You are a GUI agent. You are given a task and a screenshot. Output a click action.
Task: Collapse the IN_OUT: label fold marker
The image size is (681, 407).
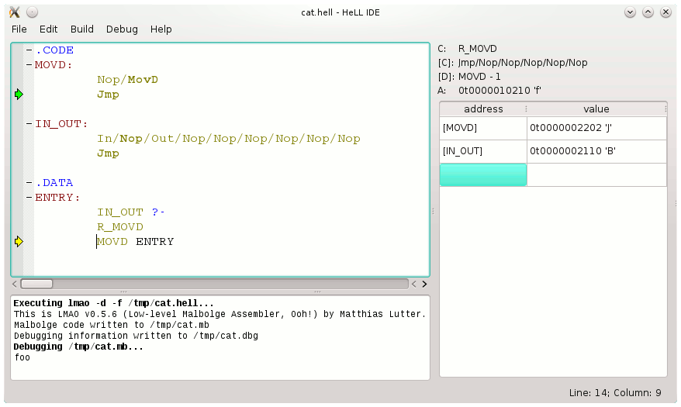tap(29, 124)
